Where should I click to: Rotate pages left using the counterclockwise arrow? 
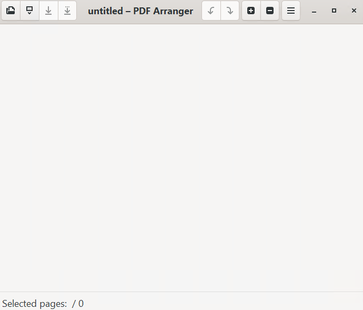211,11
